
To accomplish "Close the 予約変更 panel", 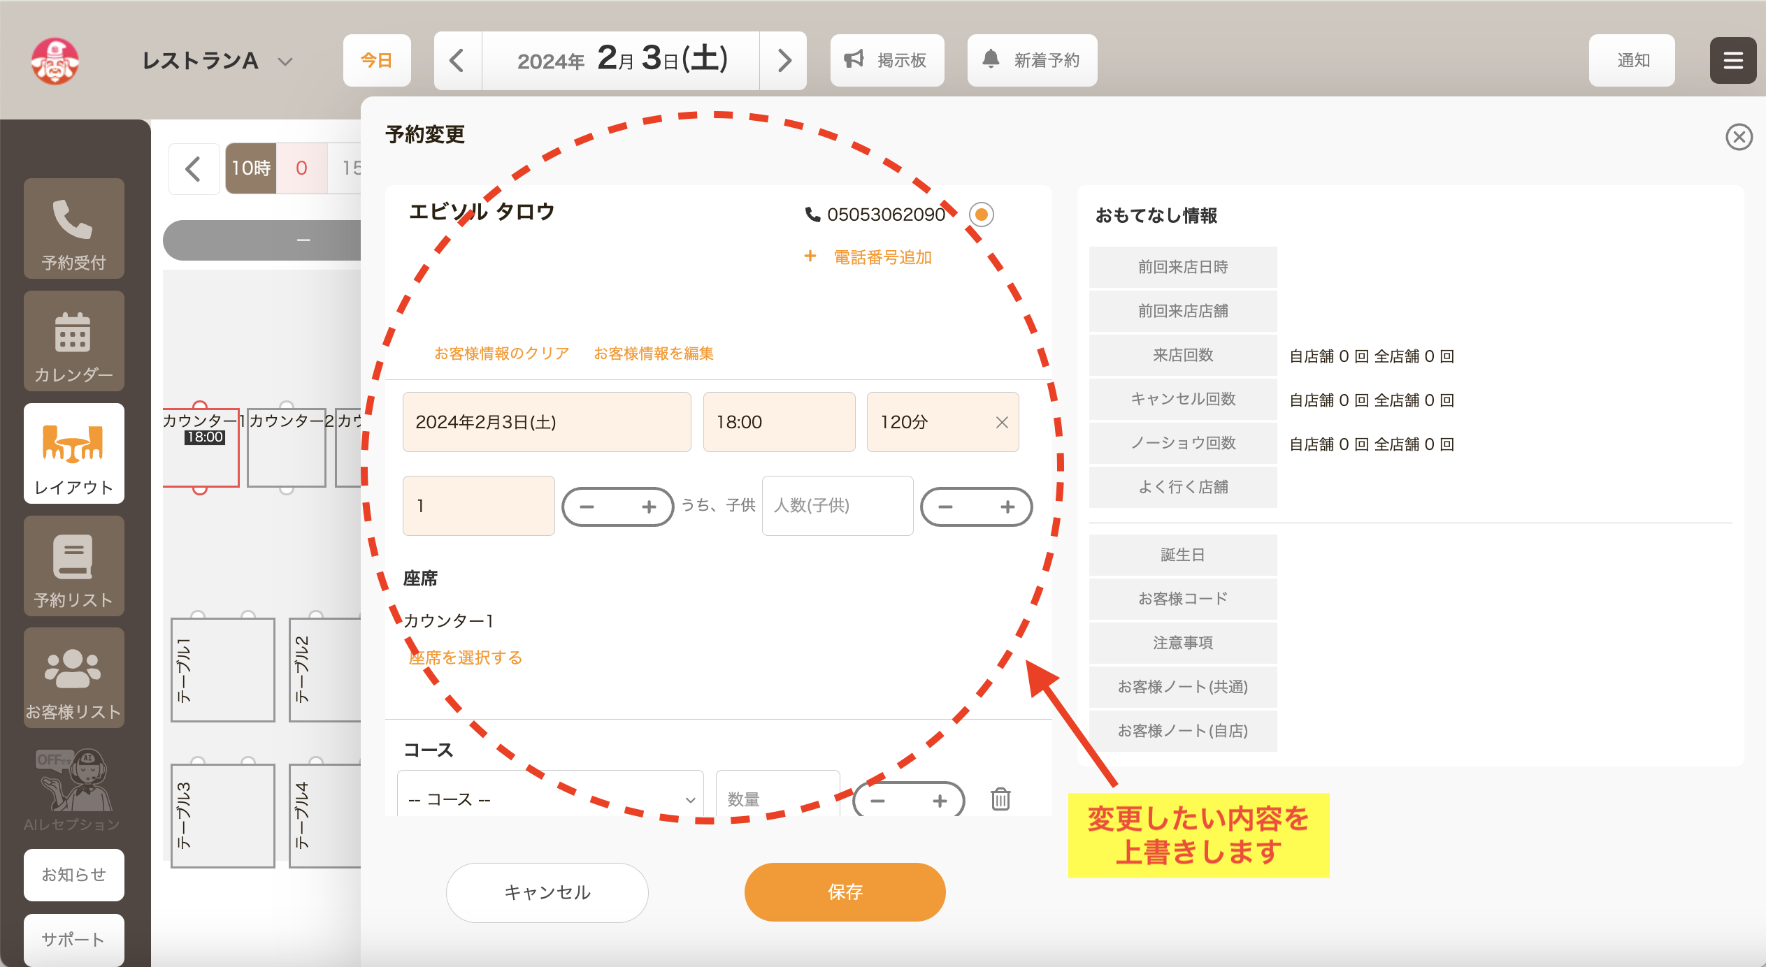I will [x=1739, y=137].
